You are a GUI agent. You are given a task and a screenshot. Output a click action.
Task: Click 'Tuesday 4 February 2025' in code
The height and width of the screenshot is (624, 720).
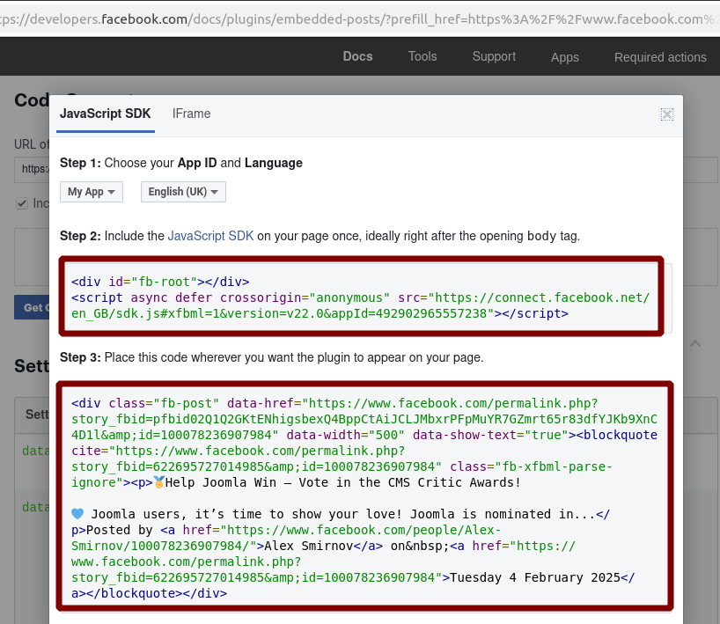535,577
